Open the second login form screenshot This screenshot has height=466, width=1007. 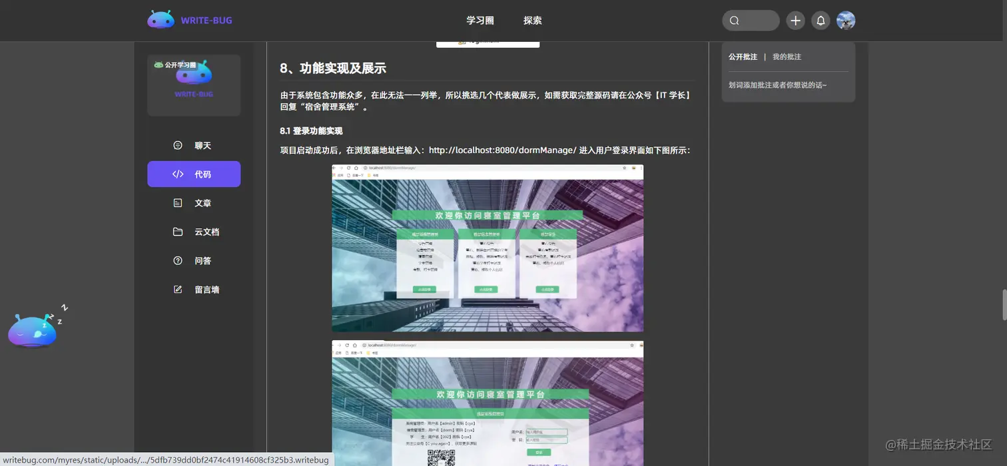(x=488, y=403)
